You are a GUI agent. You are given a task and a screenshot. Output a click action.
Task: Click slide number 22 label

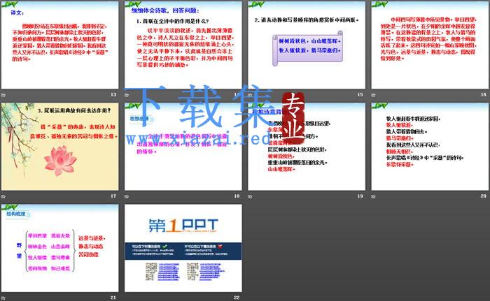237,298
